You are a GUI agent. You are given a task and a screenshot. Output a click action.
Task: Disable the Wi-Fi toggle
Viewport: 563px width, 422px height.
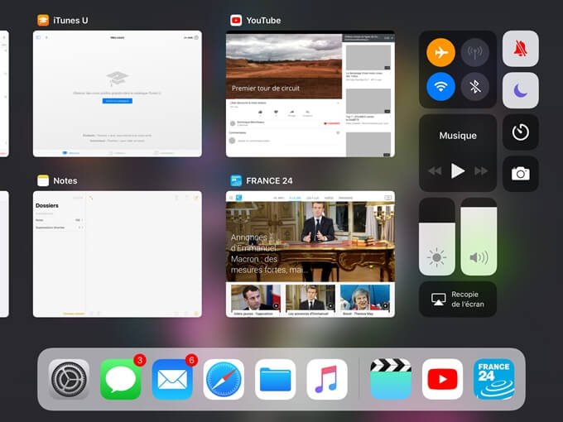[440, 87]
